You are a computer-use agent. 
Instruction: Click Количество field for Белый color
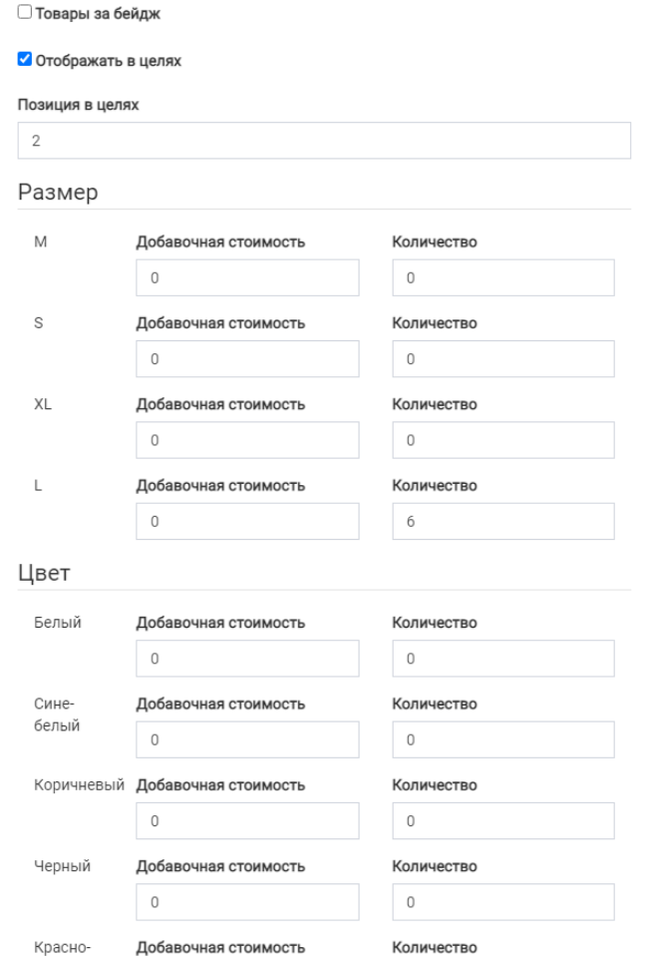503,659
